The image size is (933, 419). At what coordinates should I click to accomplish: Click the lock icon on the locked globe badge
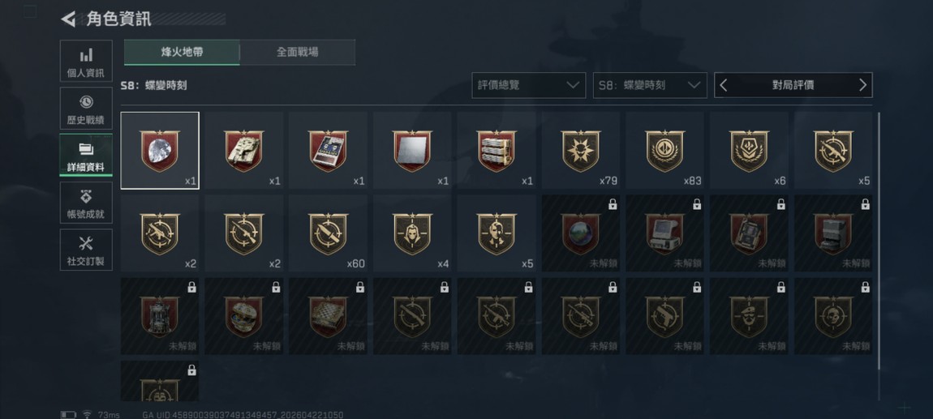click(613, 204)
